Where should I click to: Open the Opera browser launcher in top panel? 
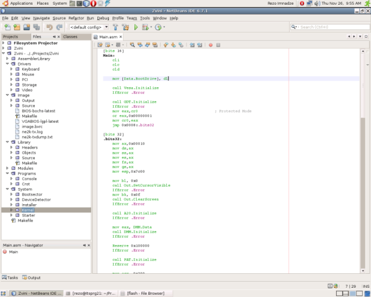coord(93,3)
